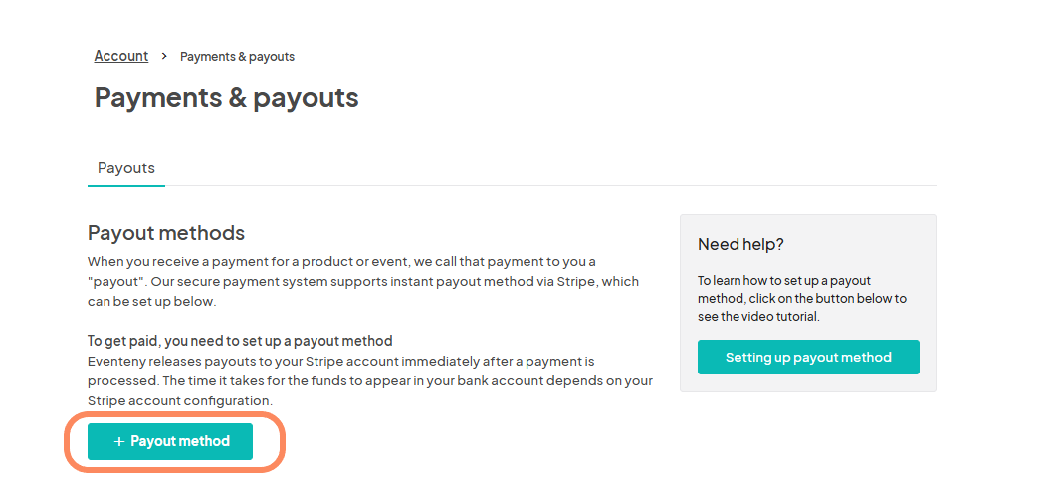Click the Payout methods section heading
The height and width of the screenshot is (497, 1054).
pyautogui.click(x=166, y=233)
